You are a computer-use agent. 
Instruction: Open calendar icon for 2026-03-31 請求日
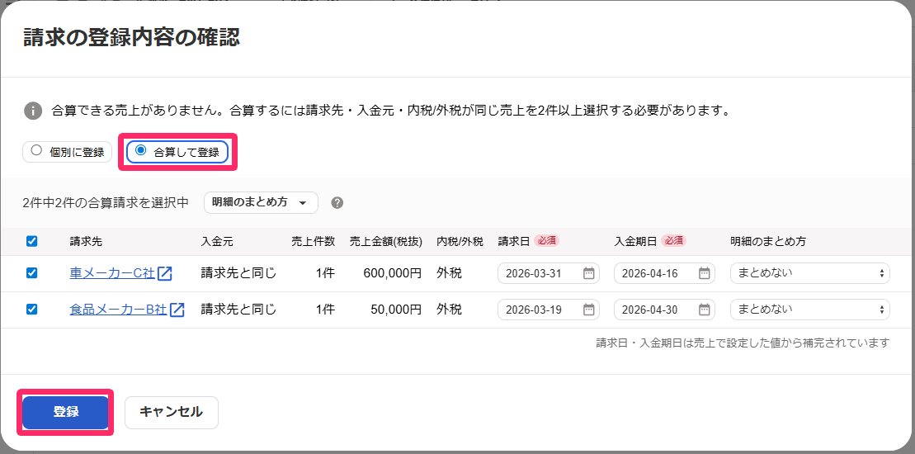(x=589, y=273)
